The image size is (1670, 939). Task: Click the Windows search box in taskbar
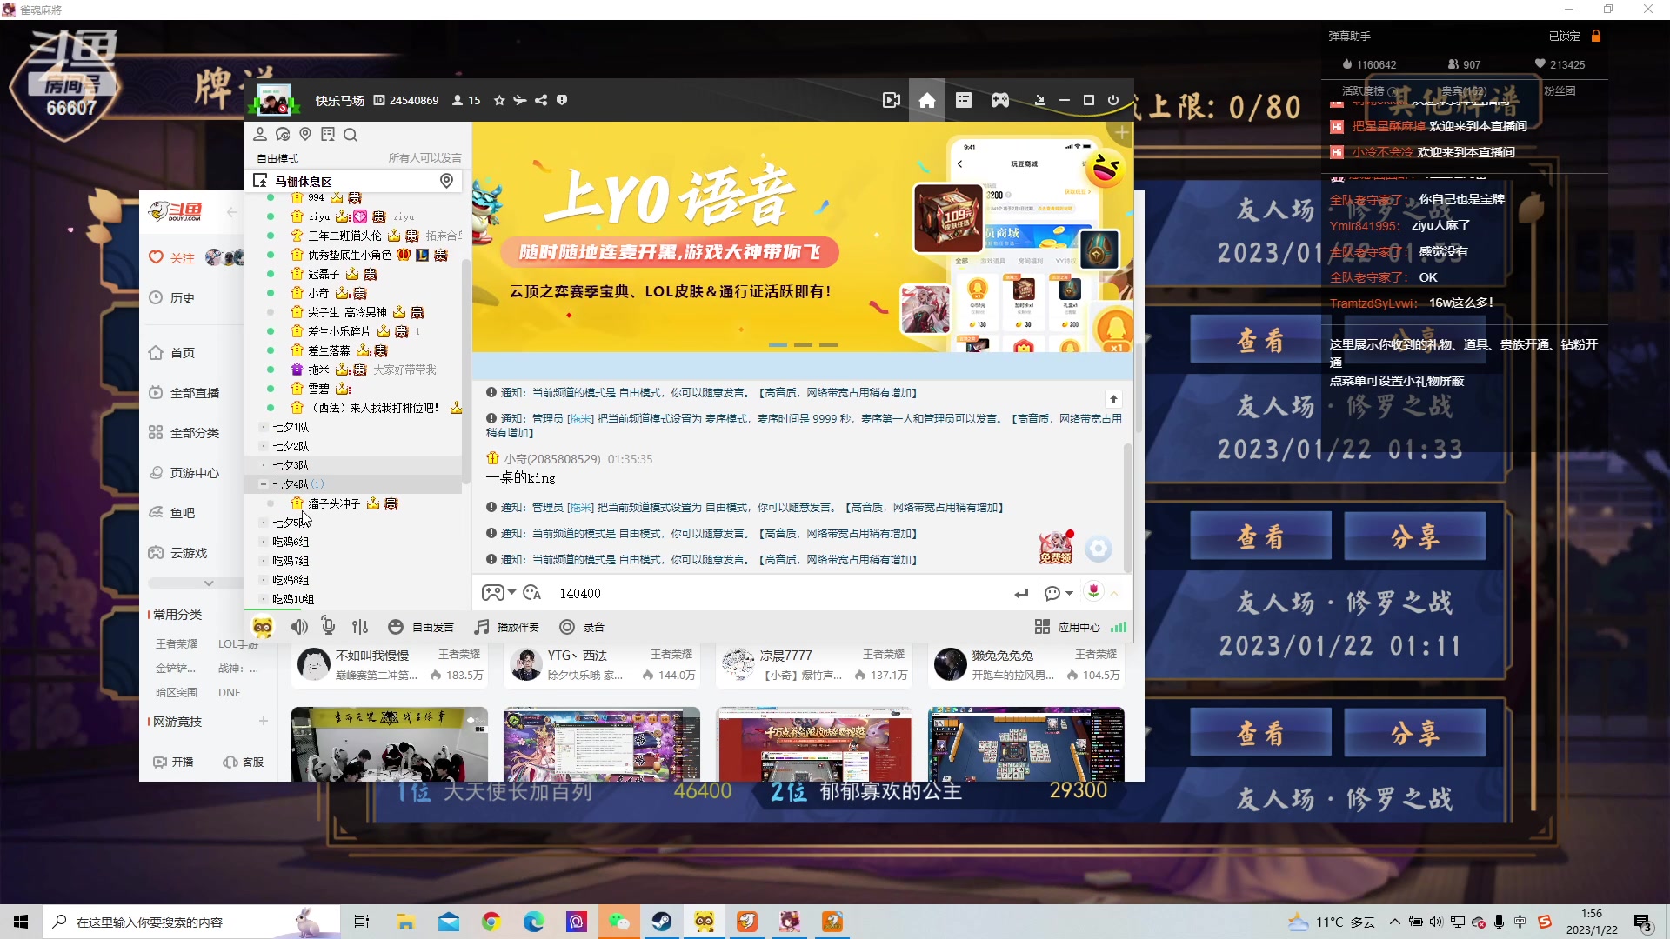pos(191,922)
